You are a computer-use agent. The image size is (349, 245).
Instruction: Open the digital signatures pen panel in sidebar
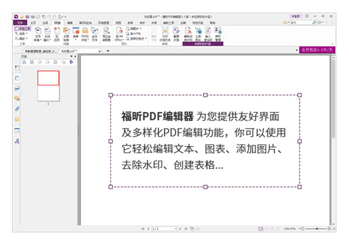coord(17,141)
